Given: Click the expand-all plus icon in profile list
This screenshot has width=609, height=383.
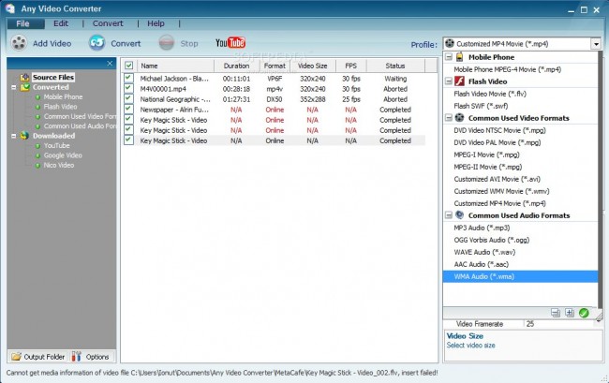Looking at the screenshot, I should click(570, 312).
